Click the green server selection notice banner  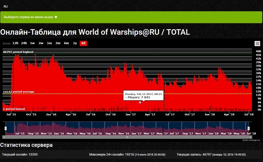click(x=131, y=17)
